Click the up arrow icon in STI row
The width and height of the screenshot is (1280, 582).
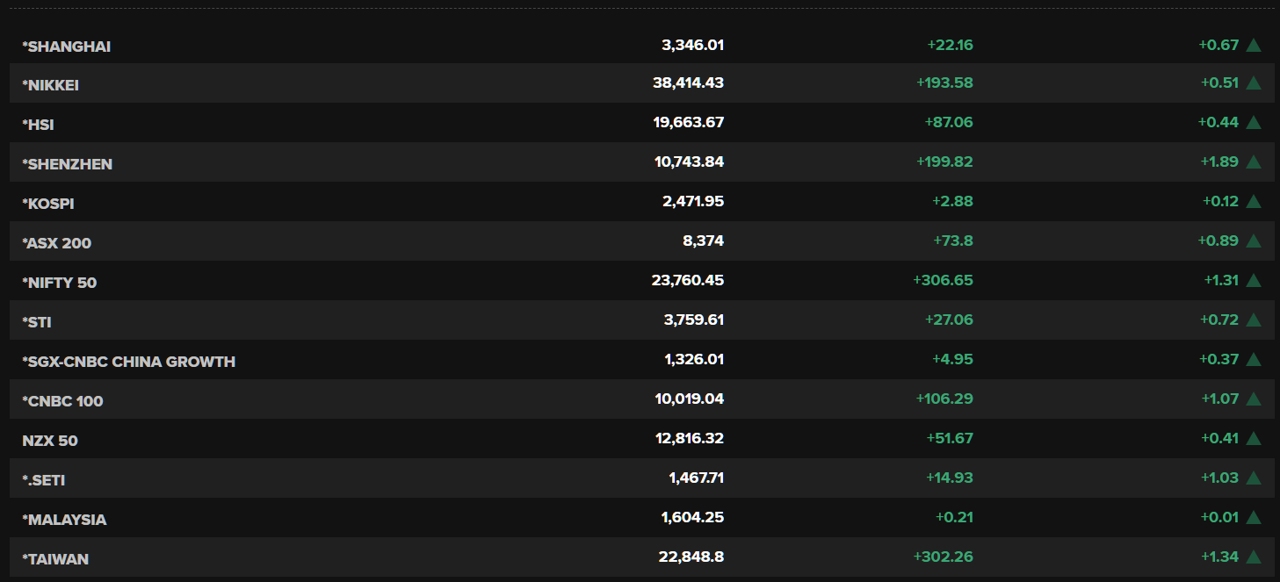tap(1254, 320)
